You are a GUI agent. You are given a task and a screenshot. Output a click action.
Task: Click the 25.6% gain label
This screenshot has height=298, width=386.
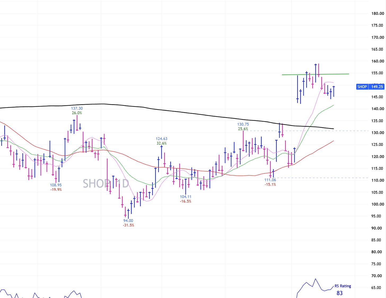(243, 129)
